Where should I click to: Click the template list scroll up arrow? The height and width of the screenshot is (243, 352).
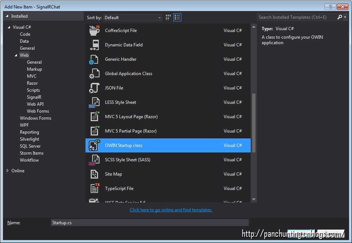(254, 27)
